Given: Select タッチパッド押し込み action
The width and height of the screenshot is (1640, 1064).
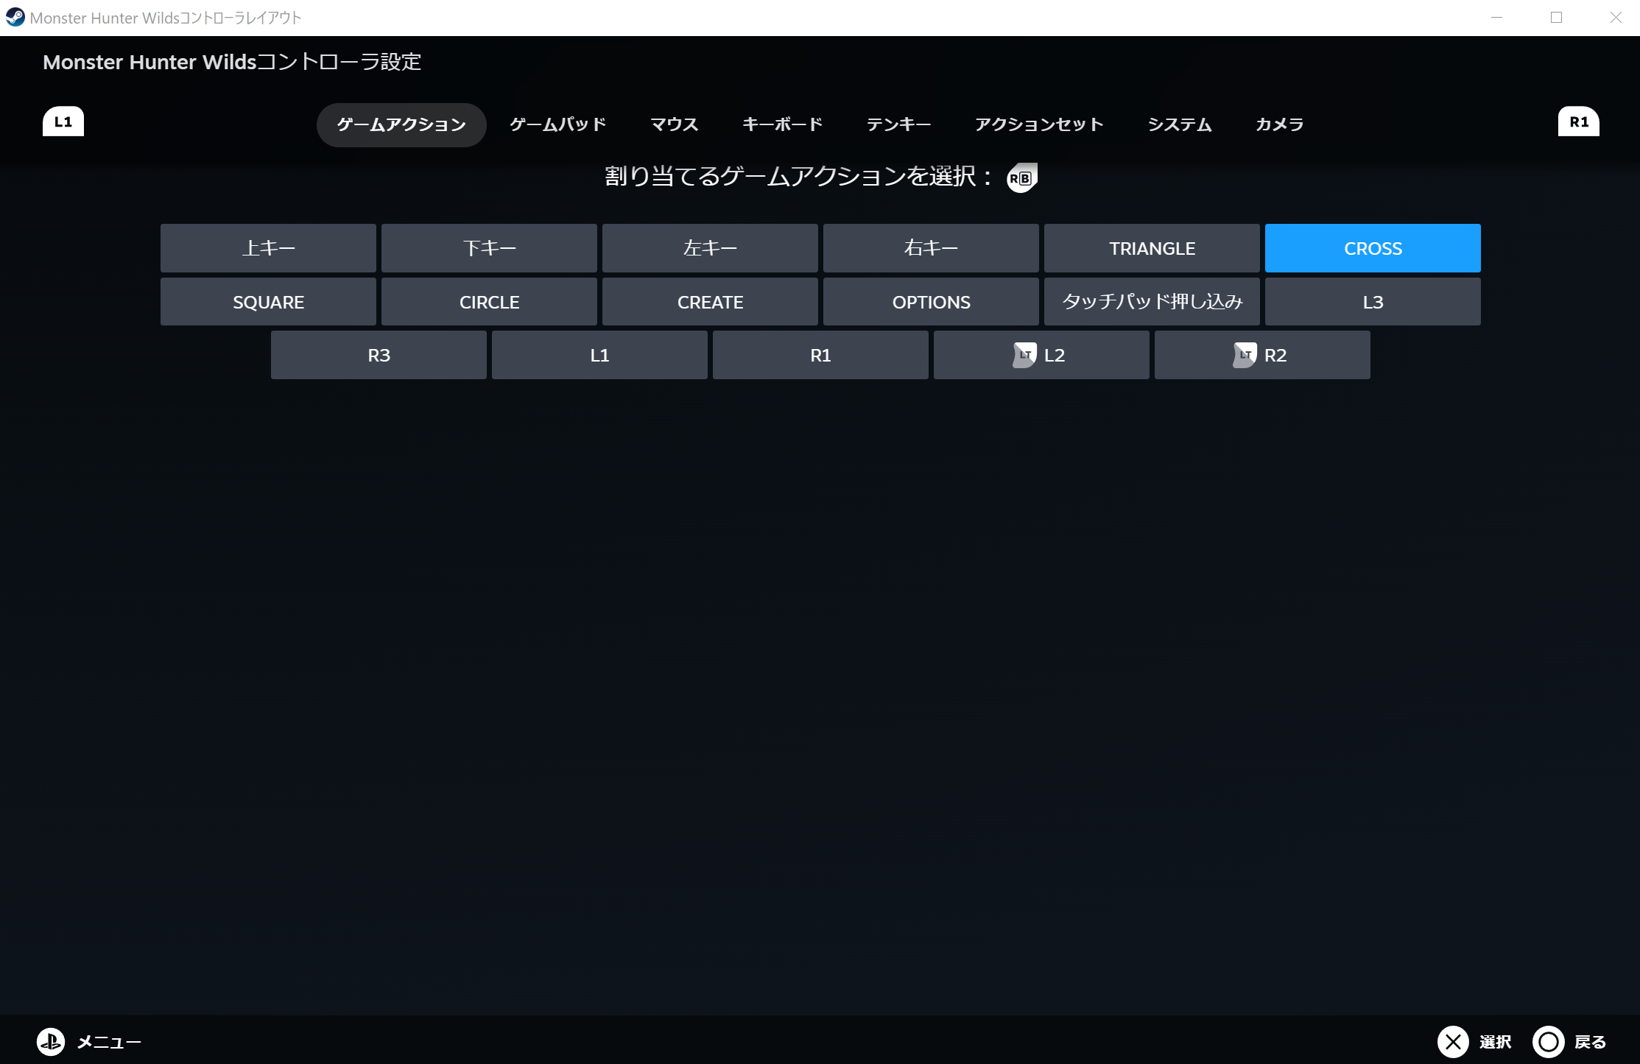Looking at the screenshot, I should tap(1152, 302).
